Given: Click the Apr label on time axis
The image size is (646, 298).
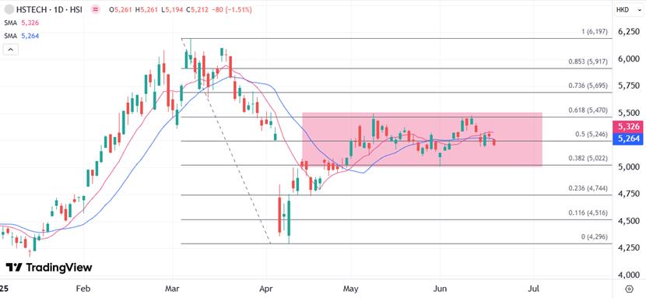Looking at the screenshot, I should [266, 288].
